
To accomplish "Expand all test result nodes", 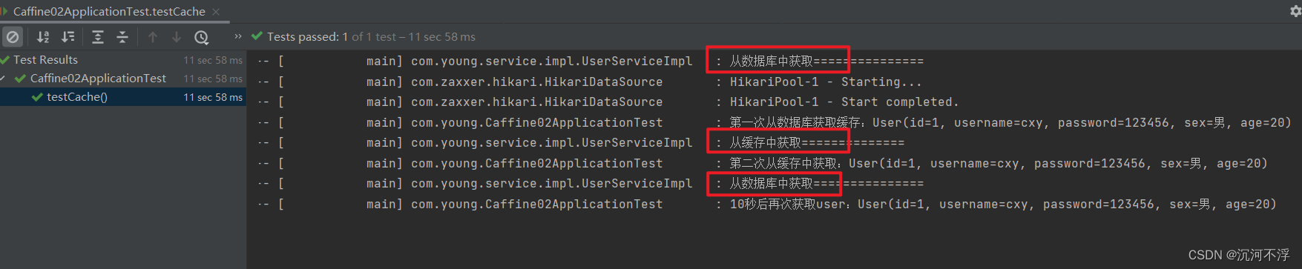I will [97, 37].
